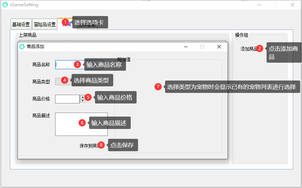Increase 商品价格 with the up arrow
The image size is (302, 188).
(83, 97)
